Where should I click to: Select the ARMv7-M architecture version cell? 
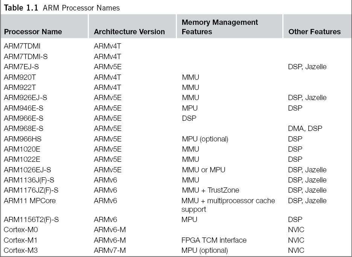click(110, 250)
